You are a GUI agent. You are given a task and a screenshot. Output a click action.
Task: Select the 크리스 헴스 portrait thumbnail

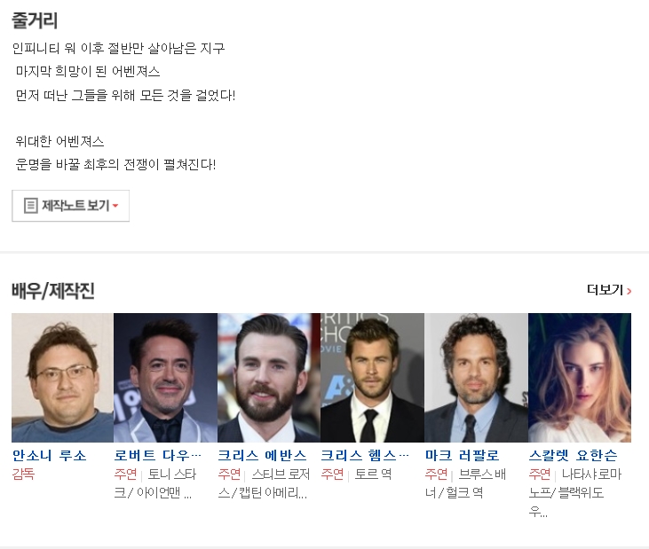tap(373, 378)
